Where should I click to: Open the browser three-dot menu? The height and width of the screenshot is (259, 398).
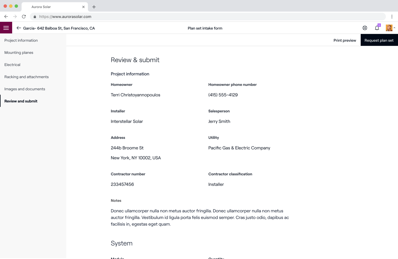click(x=392, y=17)
